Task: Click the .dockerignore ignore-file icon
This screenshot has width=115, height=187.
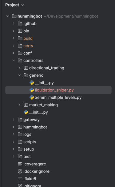Action: [x=20, y=171]
